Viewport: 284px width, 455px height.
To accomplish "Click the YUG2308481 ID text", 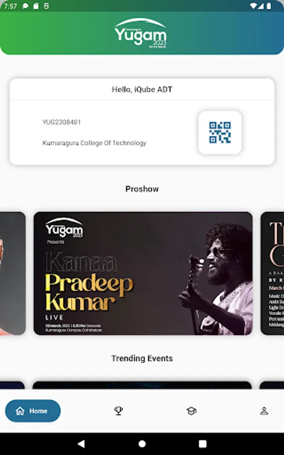I will point(62,122).
